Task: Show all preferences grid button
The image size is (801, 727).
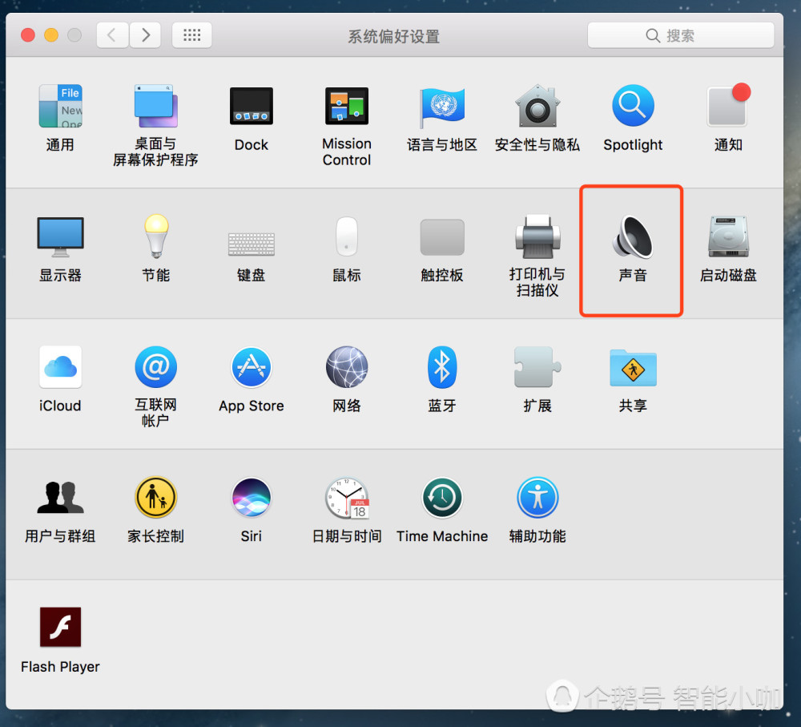Action: [192, 35]
